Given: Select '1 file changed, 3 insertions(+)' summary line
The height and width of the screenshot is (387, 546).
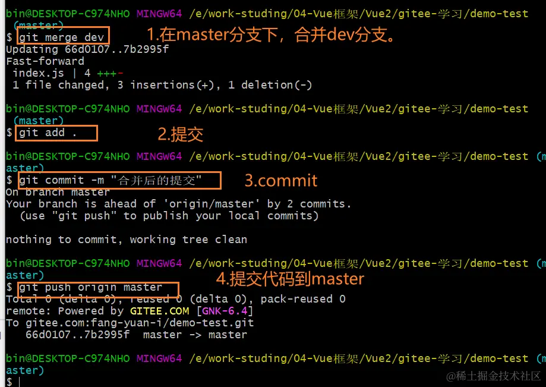Looking at the screenshot, I should (162, 85).
